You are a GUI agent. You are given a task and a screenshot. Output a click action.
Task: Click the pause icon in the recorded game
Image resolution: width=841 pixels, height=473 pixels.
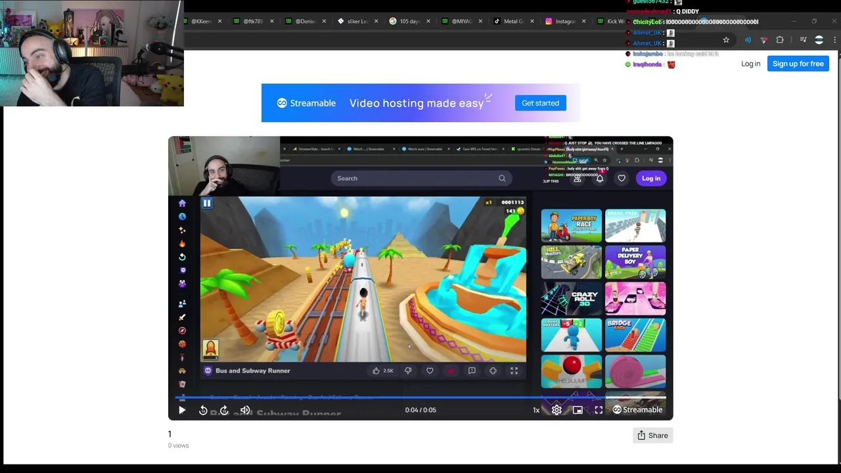pos(207,204)
